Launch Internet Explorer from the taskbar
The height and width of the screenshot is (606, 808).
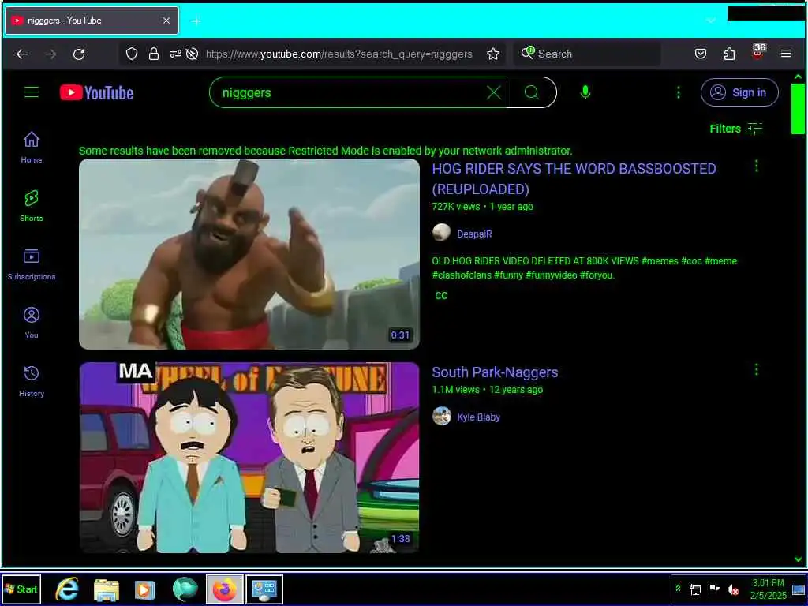pyautogui.click(x=67, y=589)
